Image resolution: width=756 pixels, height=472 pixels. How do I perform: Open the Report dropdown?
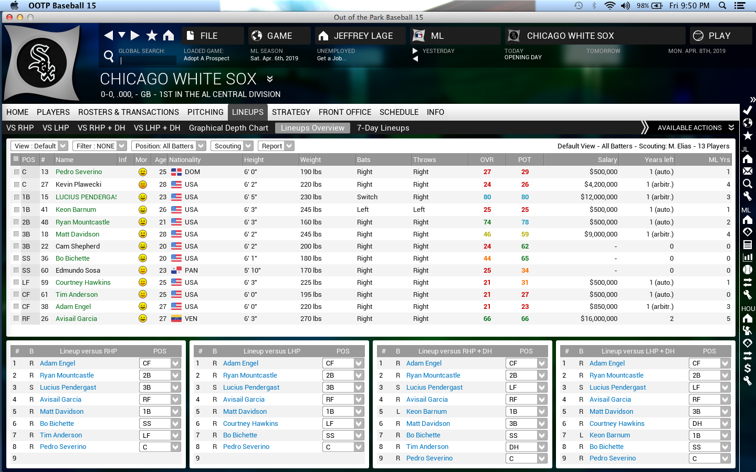pos(276,146)
